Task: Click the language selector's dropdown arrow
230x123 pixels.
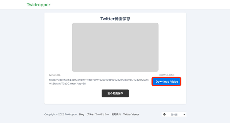Action: pos(184,114)
